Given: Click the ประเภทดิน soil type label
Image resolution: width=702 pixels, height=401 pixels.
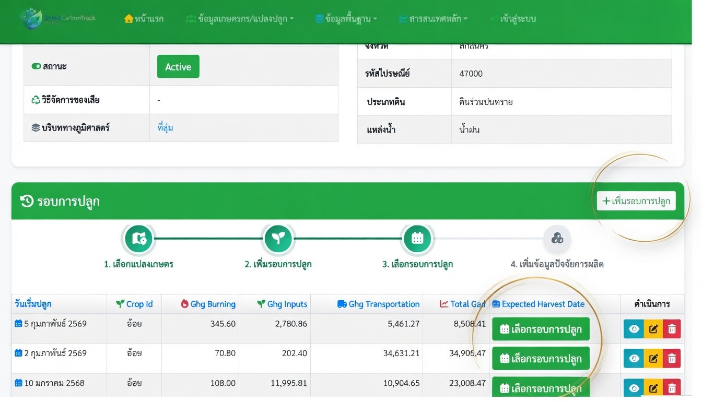Looking at the screenshot, I should (x=385, y=102).
